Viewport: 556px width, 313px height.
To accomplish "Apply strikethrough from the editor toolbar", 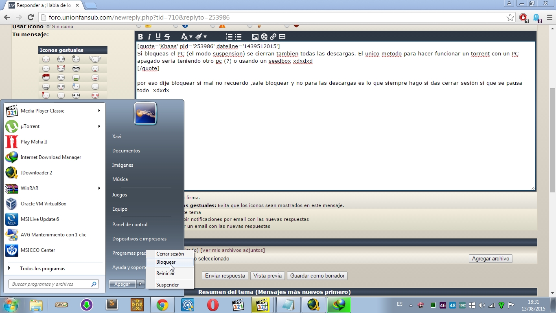I will click(167, 37).
